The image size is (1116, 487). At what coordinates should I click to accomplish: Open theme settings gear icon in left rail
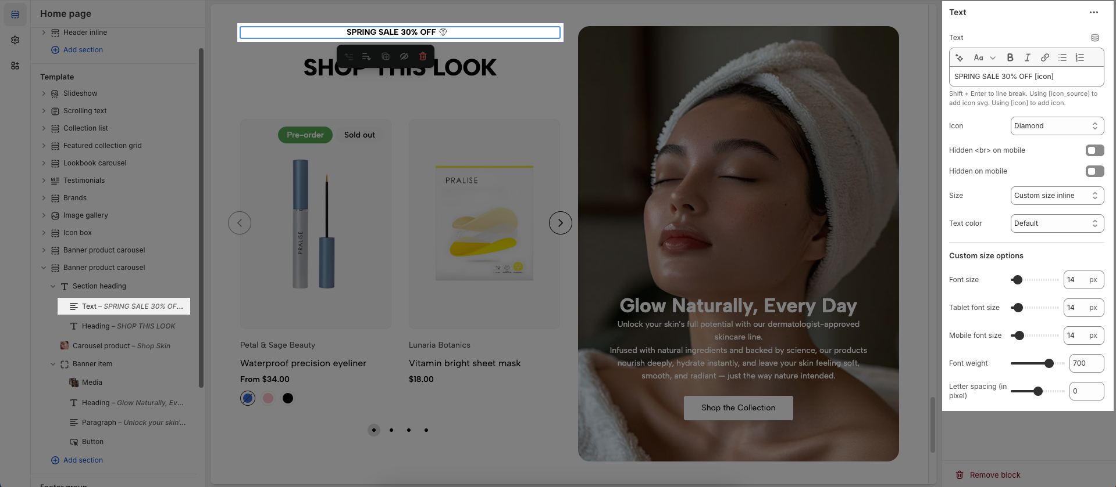[x=15, y=40]
